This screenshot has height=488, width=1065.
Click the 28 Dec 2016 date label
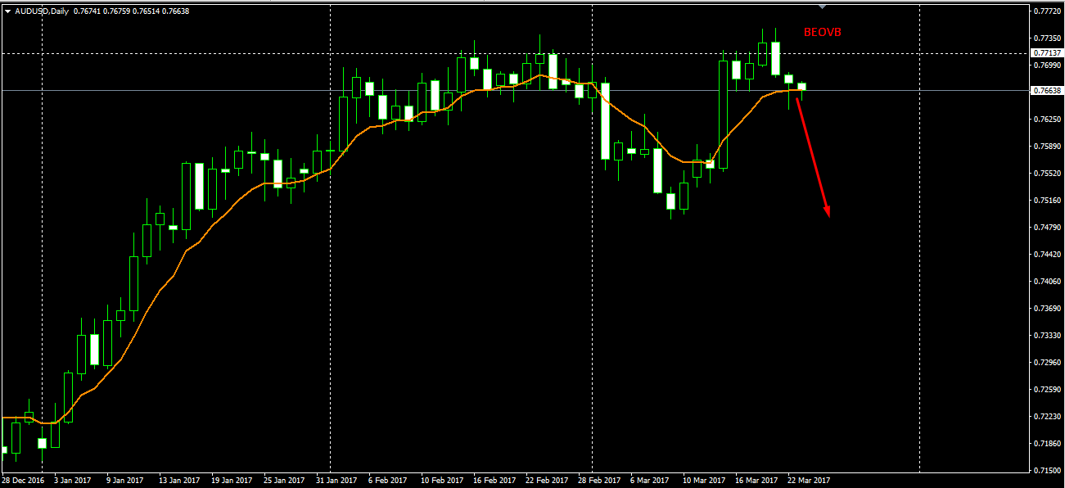22,481
